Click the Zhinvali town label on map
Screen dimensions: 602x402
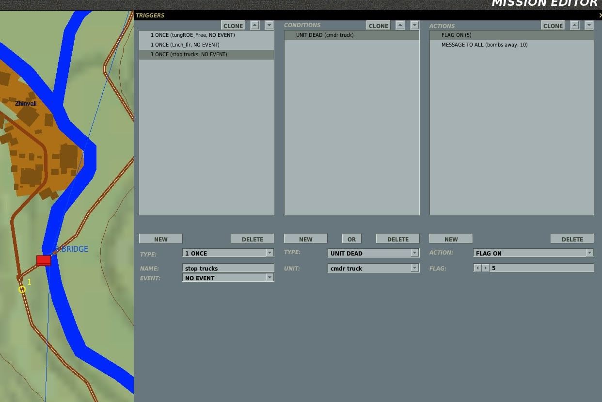tap(26, 103)
